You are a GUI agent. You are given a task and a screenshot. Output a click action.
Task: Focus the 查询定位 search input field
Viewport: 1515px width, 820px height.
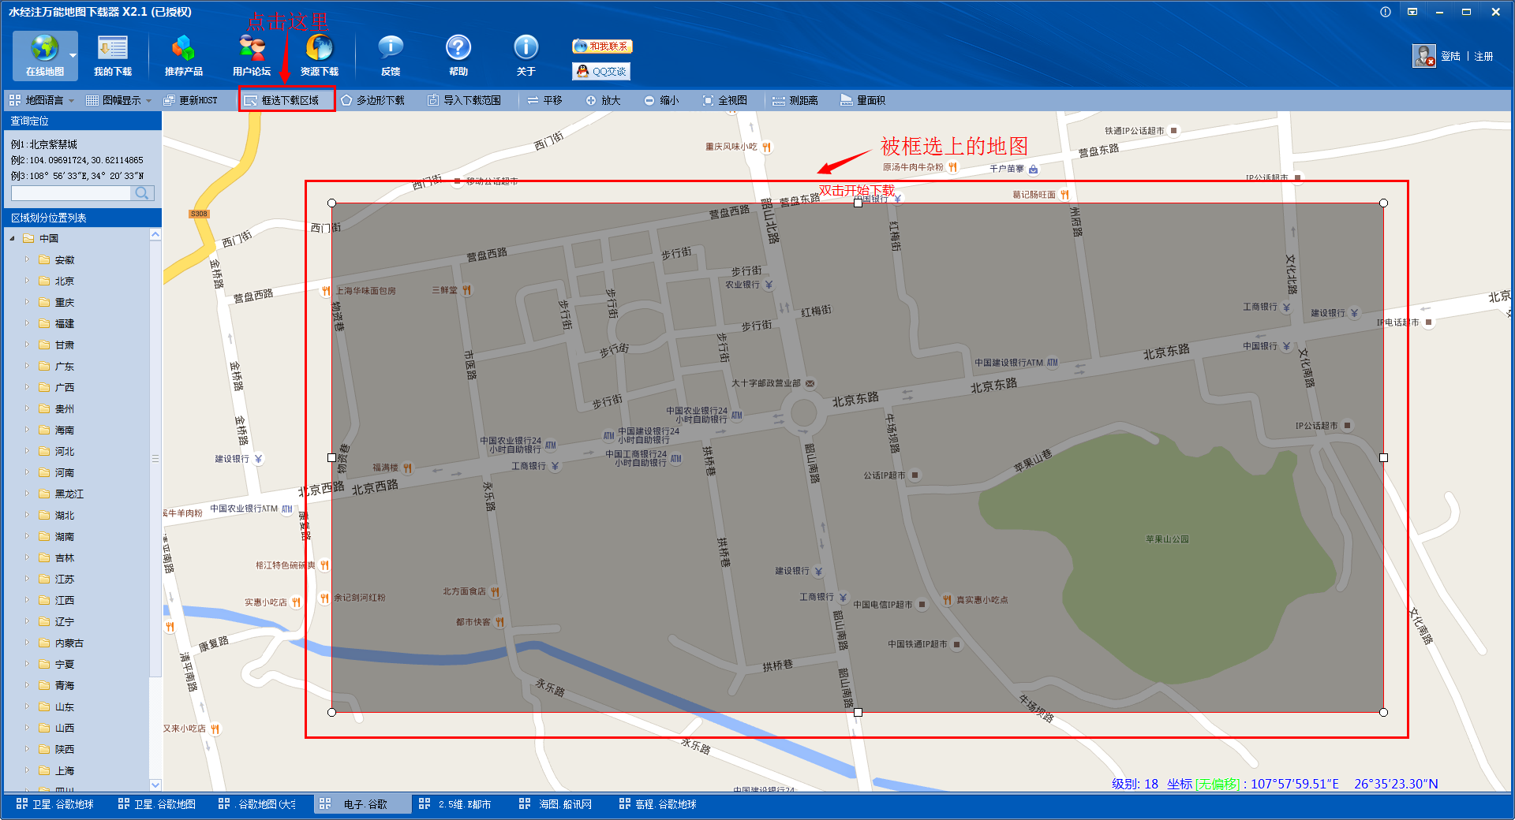(71, 193)
